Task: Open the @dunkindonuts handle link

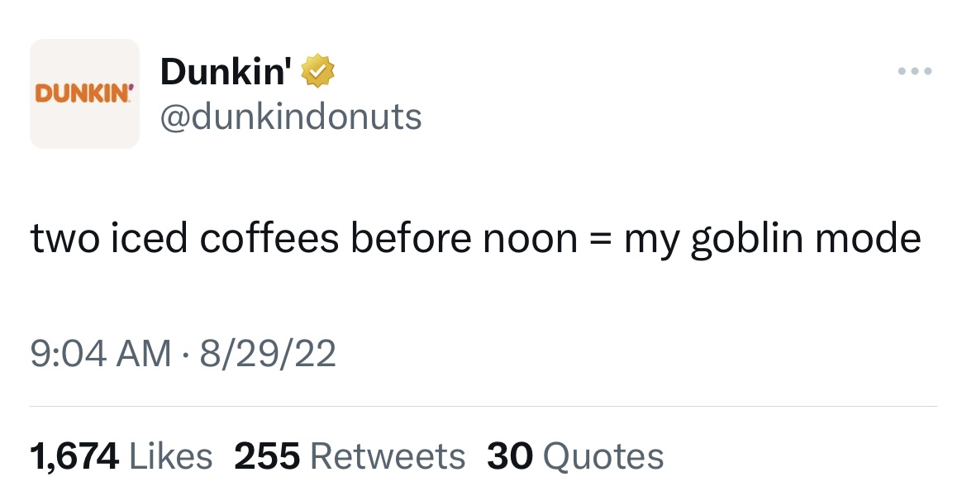Action: (x=291, y=117)
